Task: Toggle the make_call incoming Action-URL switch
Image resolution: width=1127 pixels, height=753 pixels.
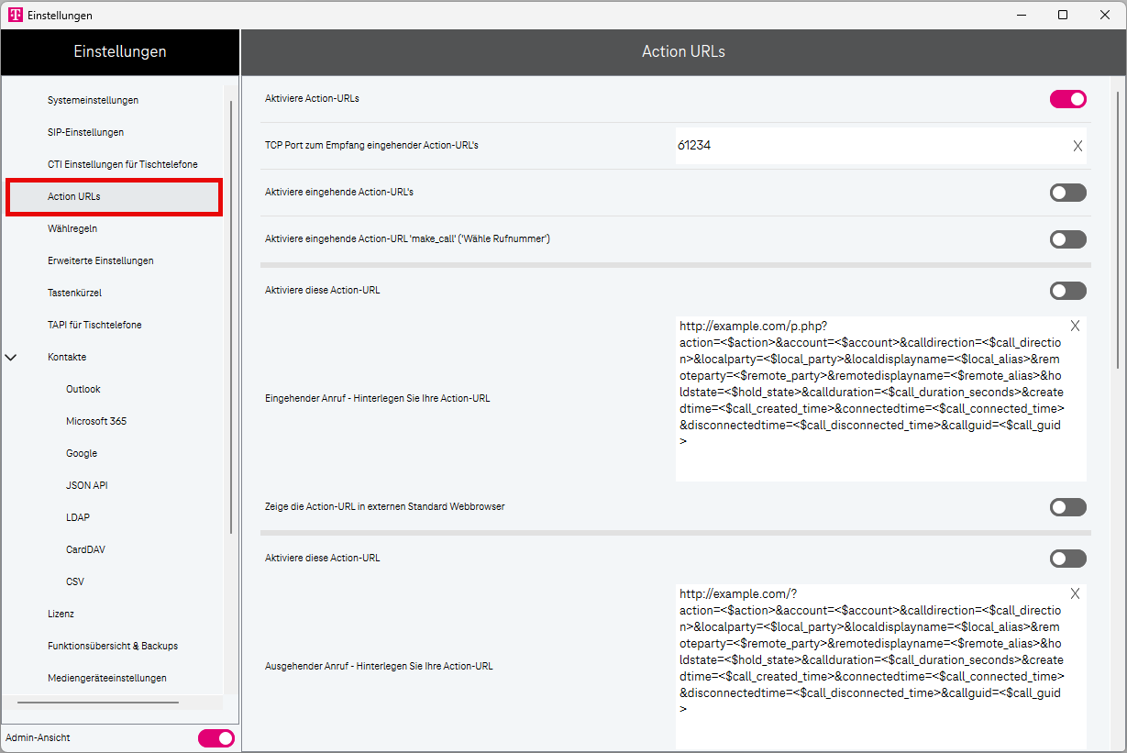Action: [x=1067, y=239]
